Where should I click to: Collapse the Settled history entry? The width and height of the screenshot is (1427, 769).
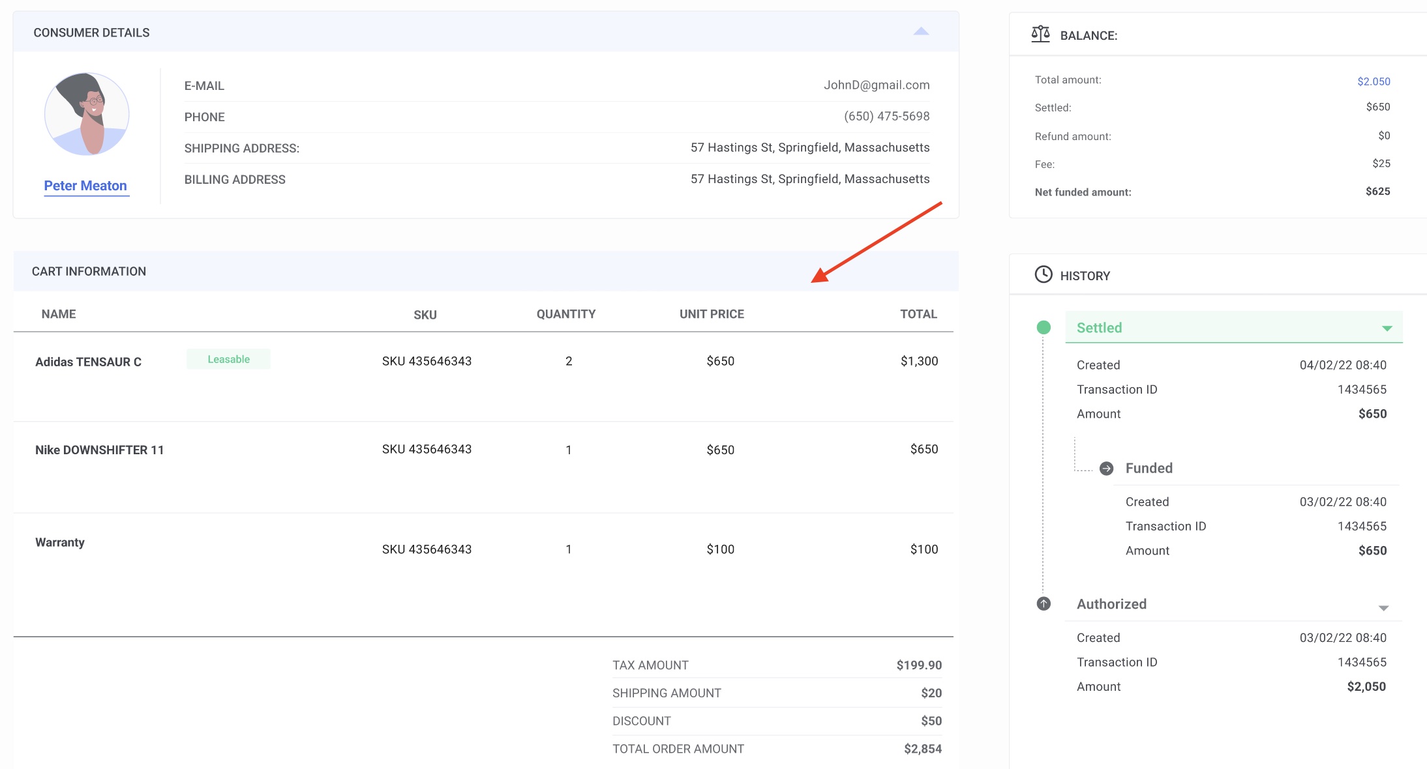(x=1387, y=328)
